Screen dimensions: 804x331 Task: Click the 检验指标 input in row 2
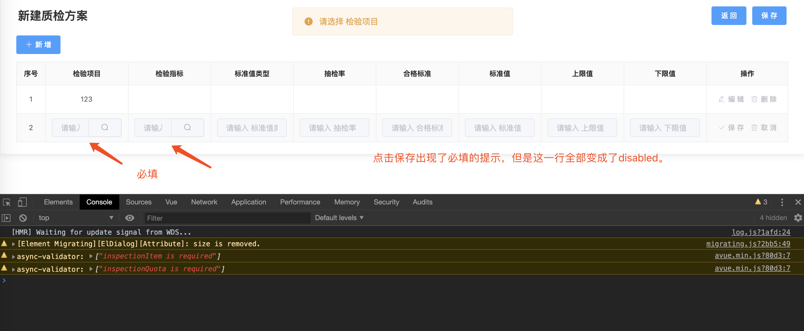(153, 128)
